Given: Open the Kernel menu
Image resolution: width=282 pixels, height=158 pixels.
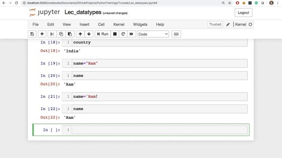Looking at the screenshot, I should [x=119, y=25].
